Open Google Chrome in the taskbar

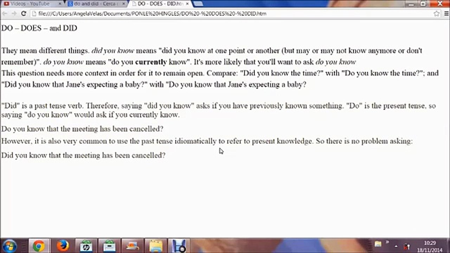(39, 246)
